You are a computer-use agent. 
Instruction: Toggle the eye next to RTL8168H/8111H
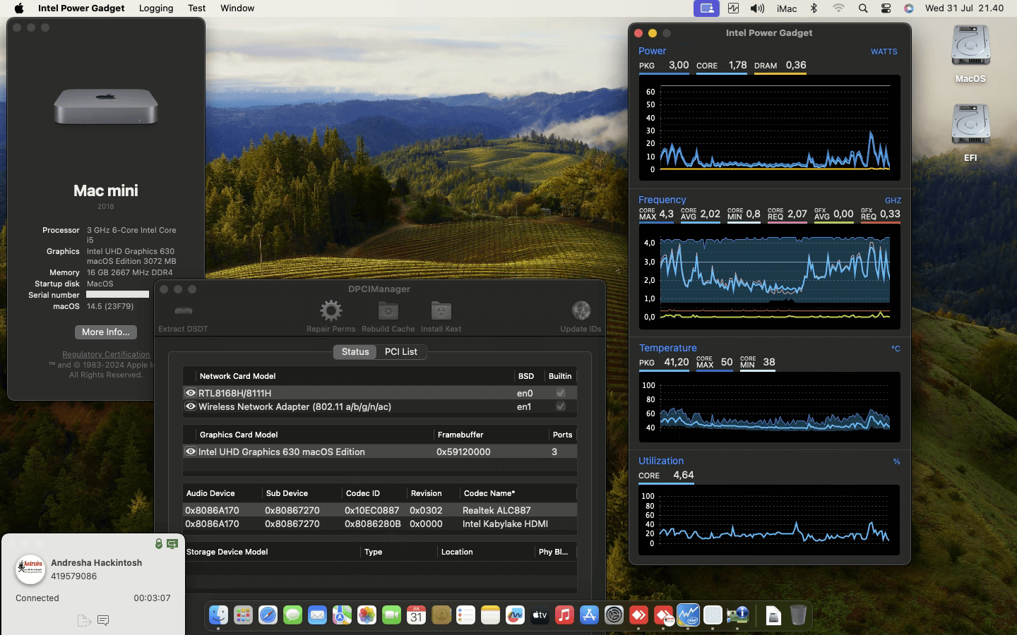pos(190,393)
